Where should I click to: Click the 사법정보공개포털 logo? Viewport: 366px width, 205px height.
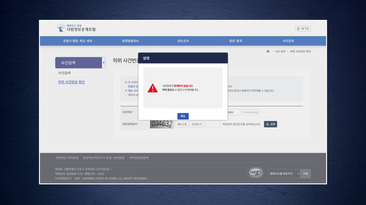pyautogui.click(x=76, y=28)
